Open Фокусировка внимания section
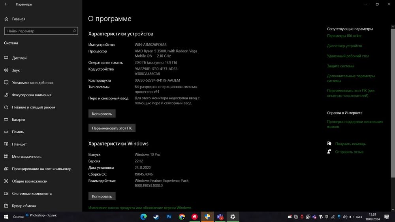 28,95
